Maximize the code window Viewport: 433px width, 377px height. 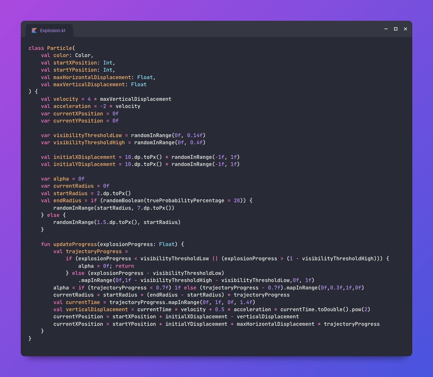click(x=396, y=29)
